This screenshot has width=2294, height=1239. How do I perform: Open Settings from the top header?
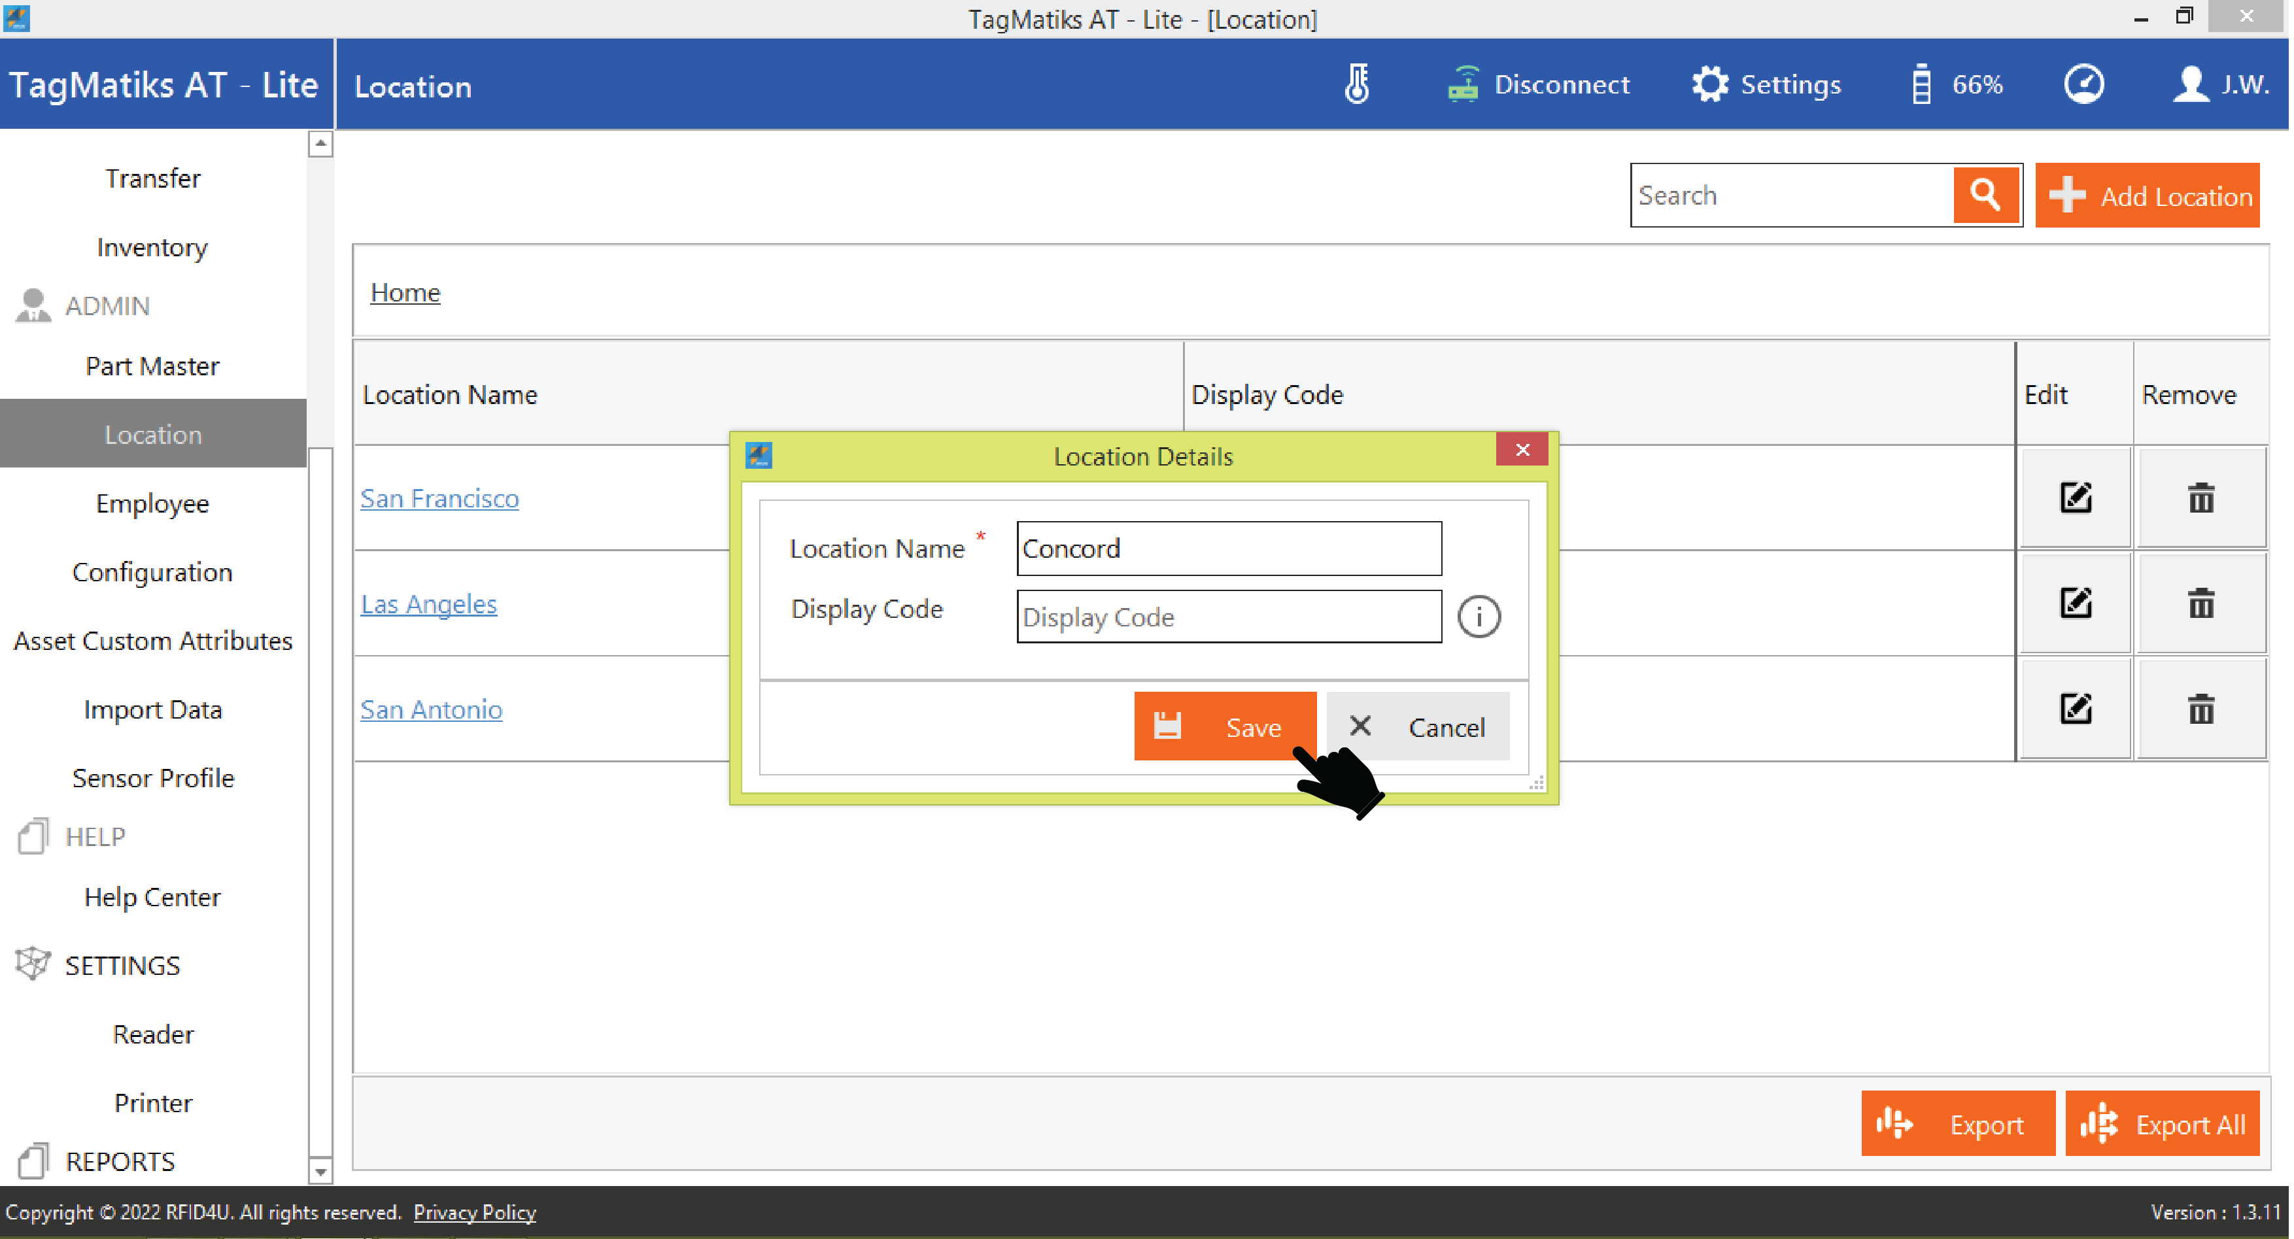tap(1766, 84)
